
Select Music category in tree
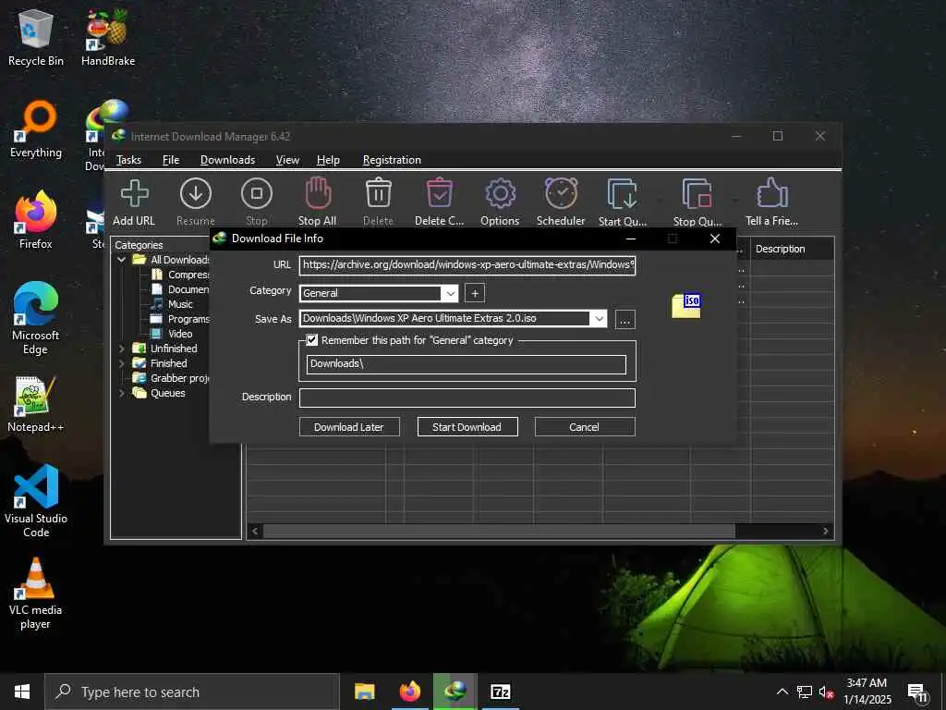(172, 304)
